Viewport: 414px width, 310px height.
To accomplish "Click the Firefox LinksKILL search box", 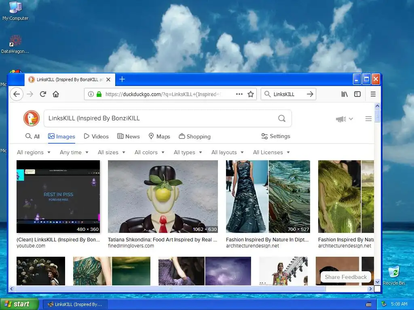I will (x=288, y=94).
